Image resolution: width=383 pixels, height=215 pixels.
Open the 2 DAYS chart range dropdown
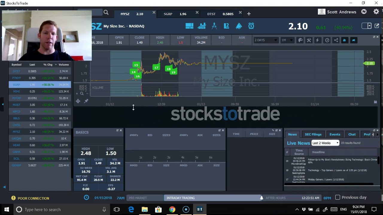tap(266, 40)
